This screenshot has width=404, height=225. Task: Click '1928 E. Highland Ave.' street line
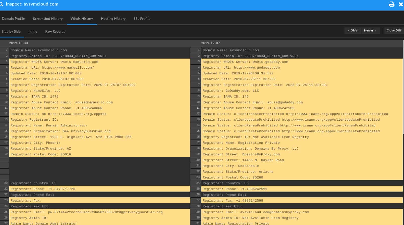[100, 137]
